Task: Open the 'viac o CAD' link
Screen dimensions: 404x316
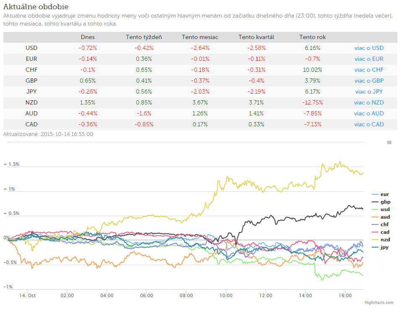Action: click(x=369, y=124)
